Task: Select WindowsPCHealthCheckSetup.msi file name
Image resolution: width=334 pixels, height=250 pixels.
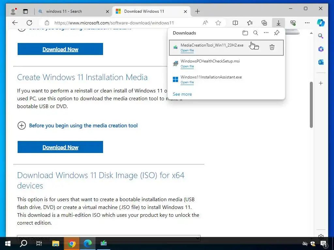Action: click(x=210, y=61)
